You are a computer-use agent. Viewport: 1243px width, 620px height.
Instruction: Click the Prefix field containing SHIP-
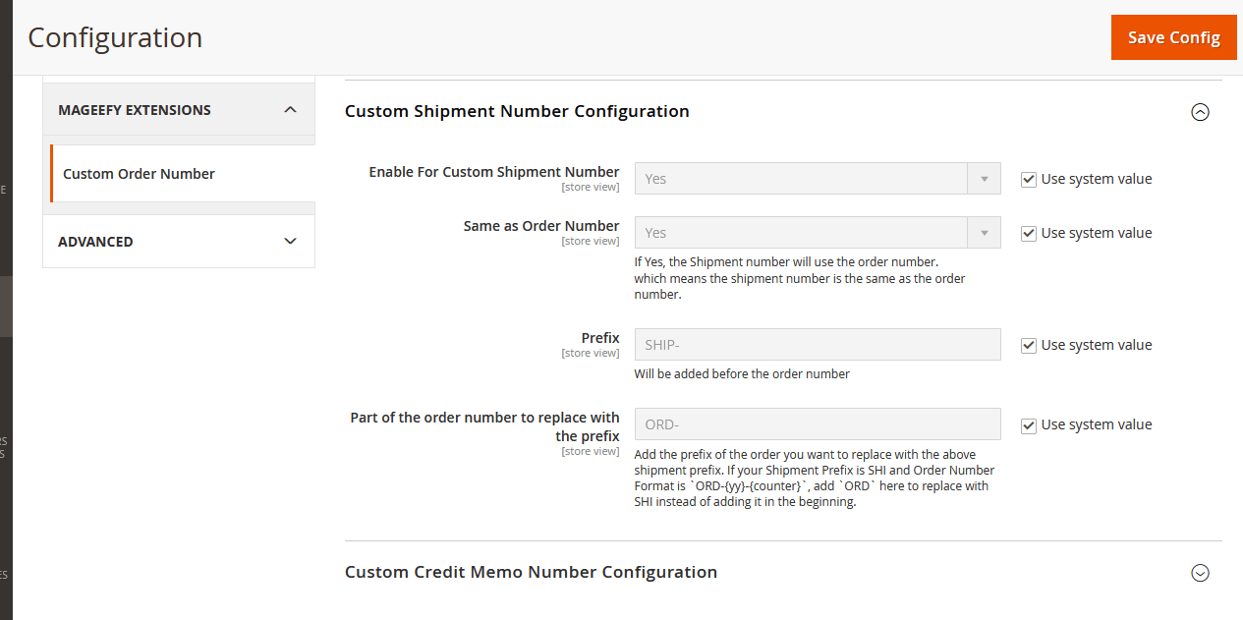(x=817, y=345)
